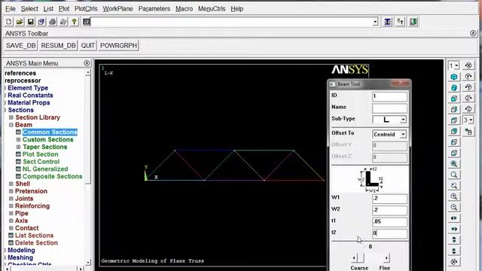Screen dimensions: 482x271
Task: Expand the Reinforcing tree node
Action: coord(11,206)
